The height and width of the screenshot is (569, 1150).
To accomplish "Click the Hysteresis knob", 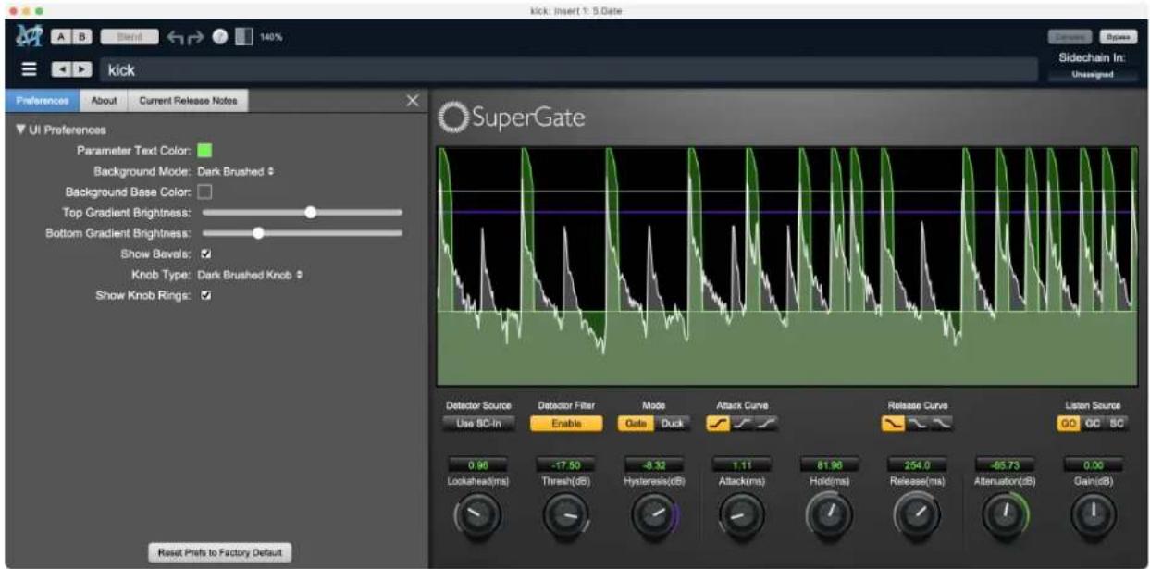I will click(654, 515).
